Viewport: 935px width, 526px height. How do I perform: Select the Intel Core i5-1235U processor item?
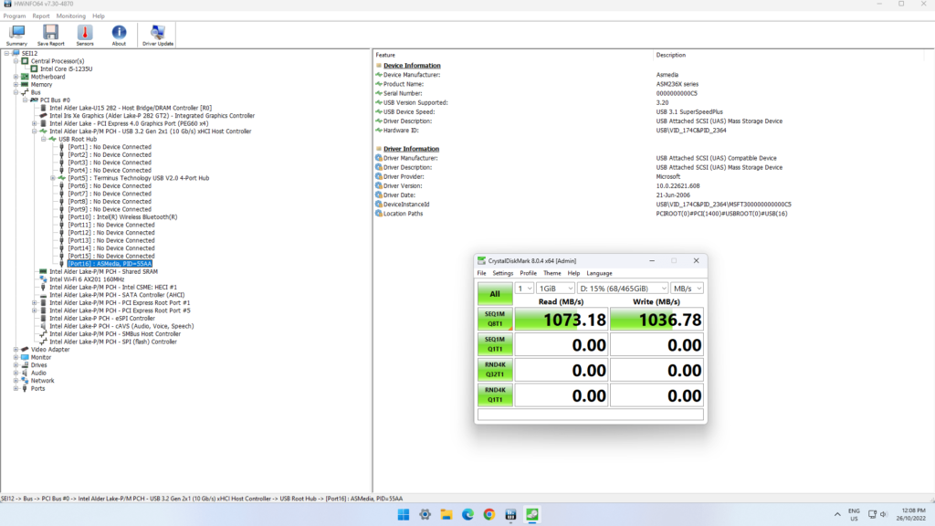[66, 68]
